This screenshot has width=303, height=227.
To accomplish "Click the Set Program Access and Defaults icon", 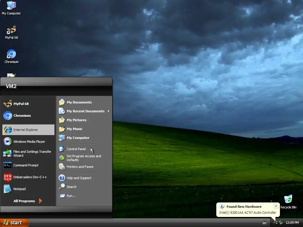I will (x=62, y=158).
